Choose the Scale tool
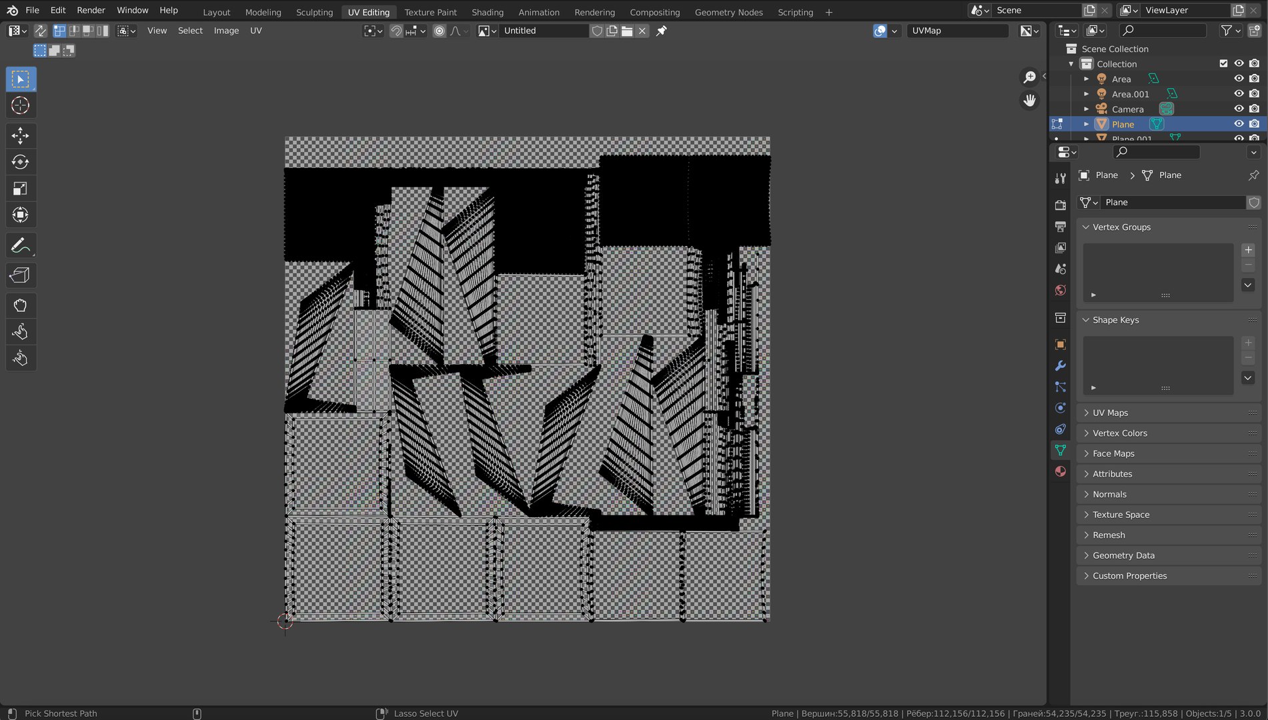The image size is (1268, 720). (x=20, y=189)
